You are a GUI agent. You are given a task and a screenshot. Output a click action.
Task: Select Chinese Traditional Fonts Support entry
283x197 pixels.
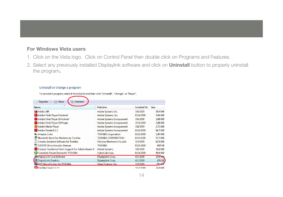pyautogui.click(x=66, y=149)
